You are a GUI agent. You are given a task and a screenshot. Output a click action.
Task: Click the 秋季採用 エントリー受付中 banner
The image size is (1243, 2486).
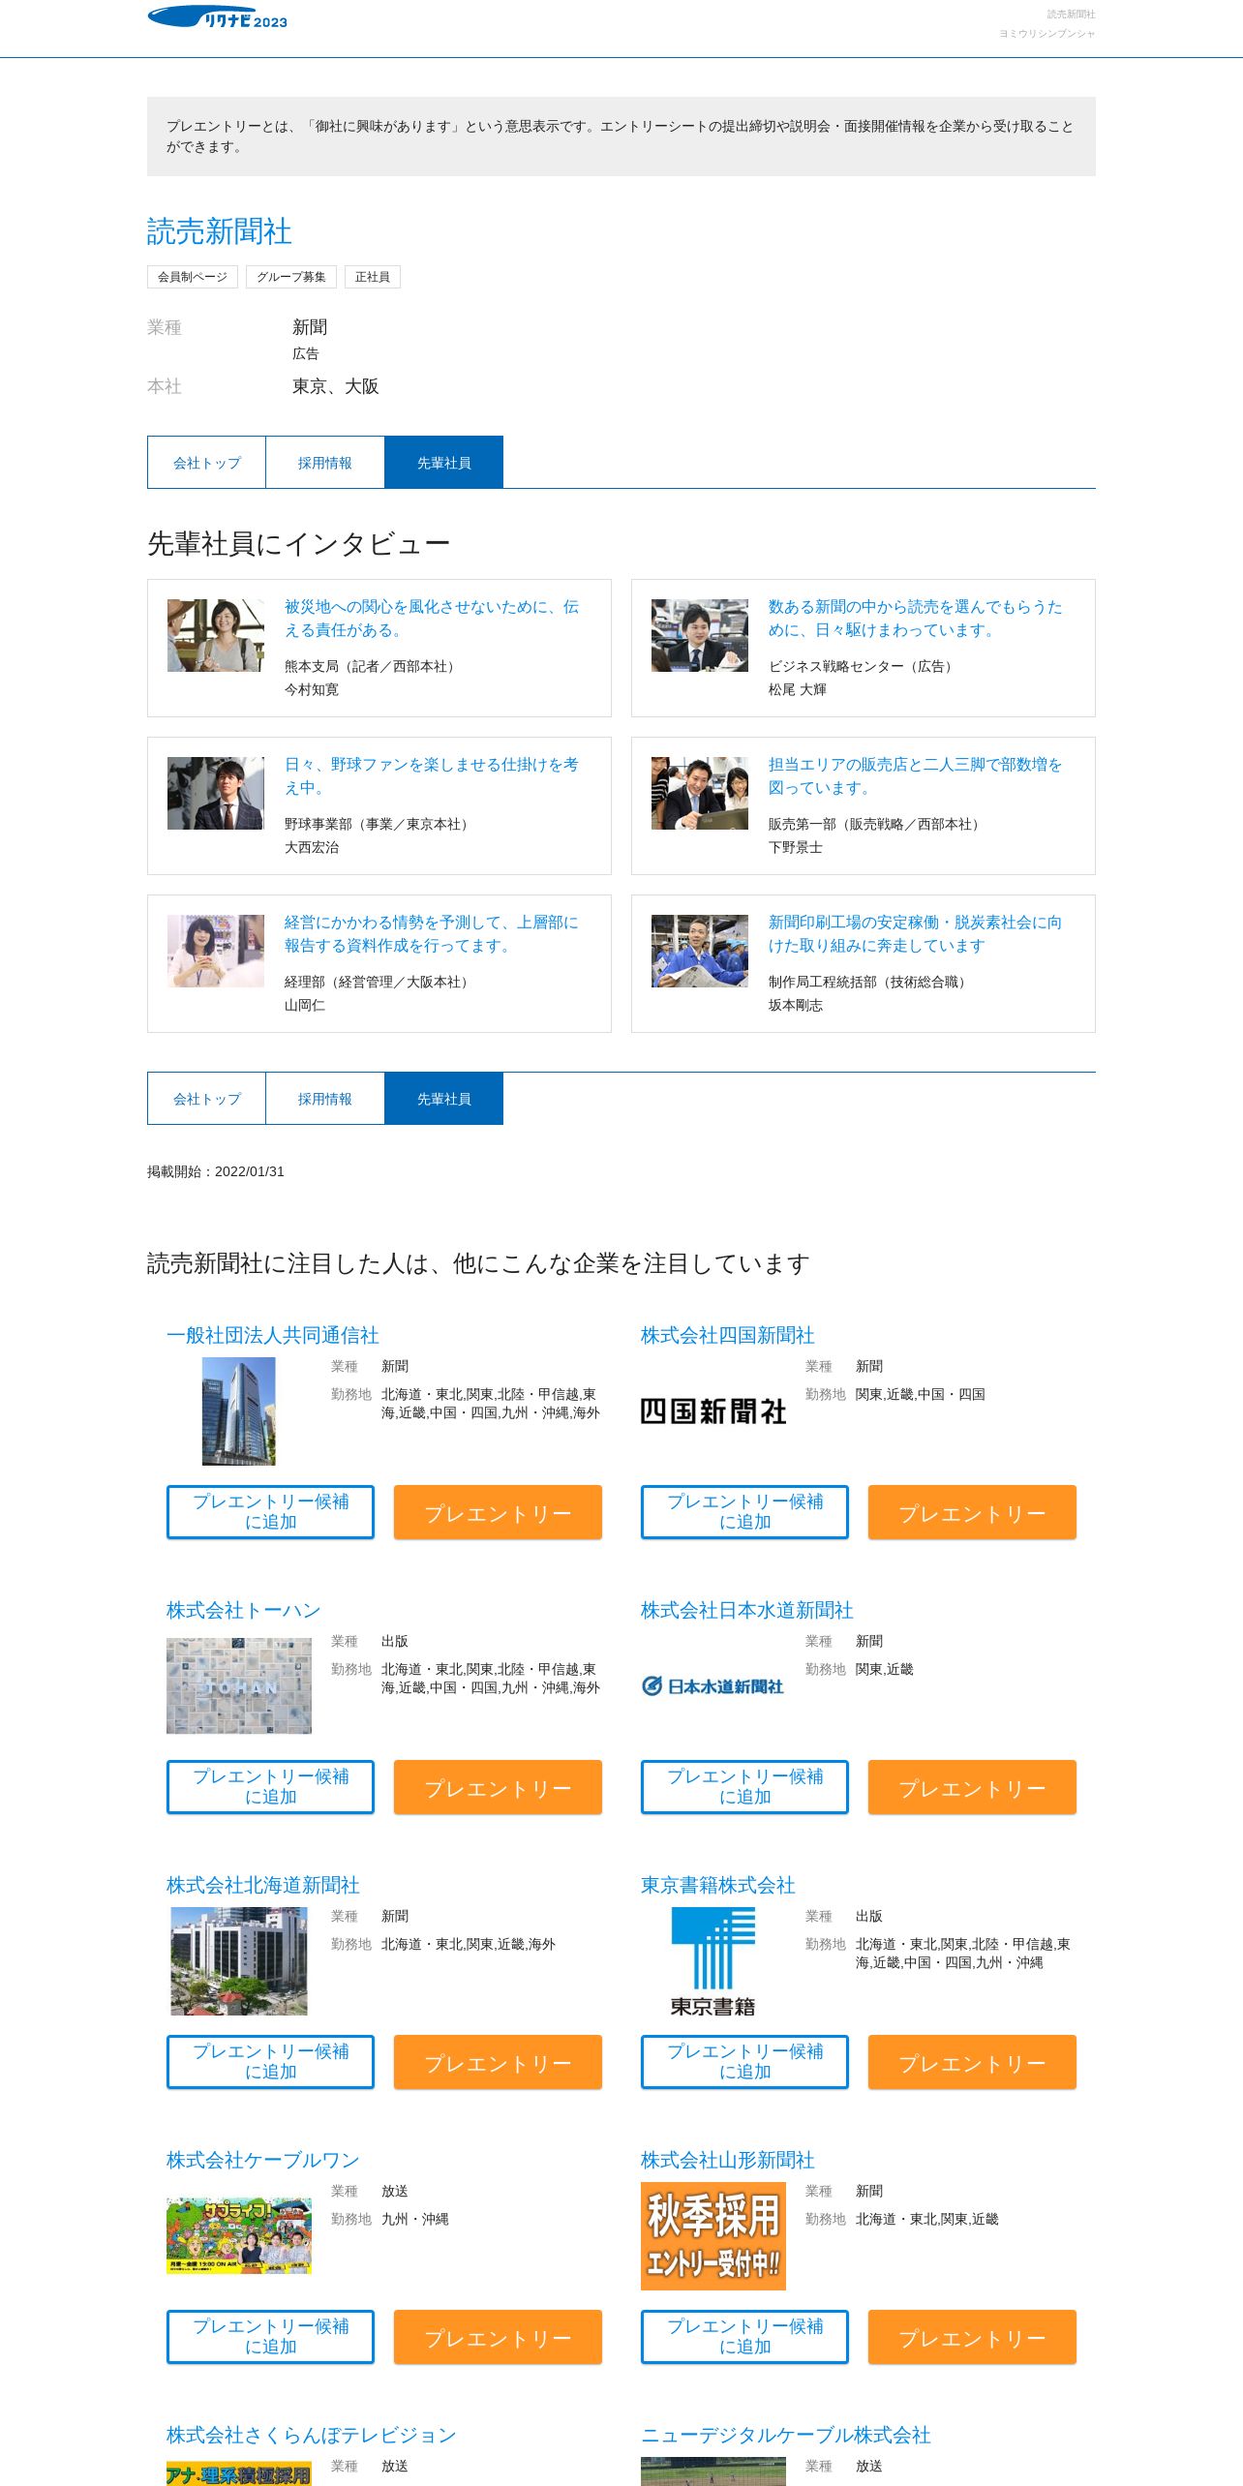click(x=713, y=2236)
